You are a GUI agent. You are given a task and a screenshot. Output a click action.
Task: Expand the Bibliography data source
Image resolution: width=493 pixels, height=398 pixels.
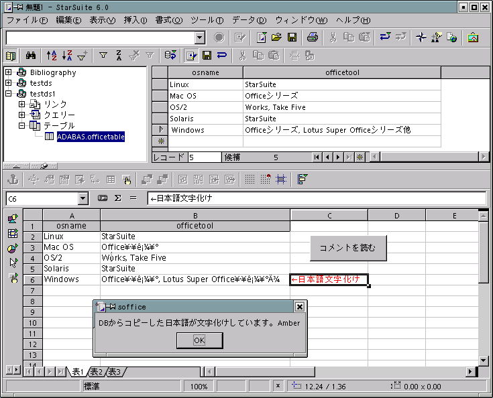pyautogui.click(x=9, y=72)
